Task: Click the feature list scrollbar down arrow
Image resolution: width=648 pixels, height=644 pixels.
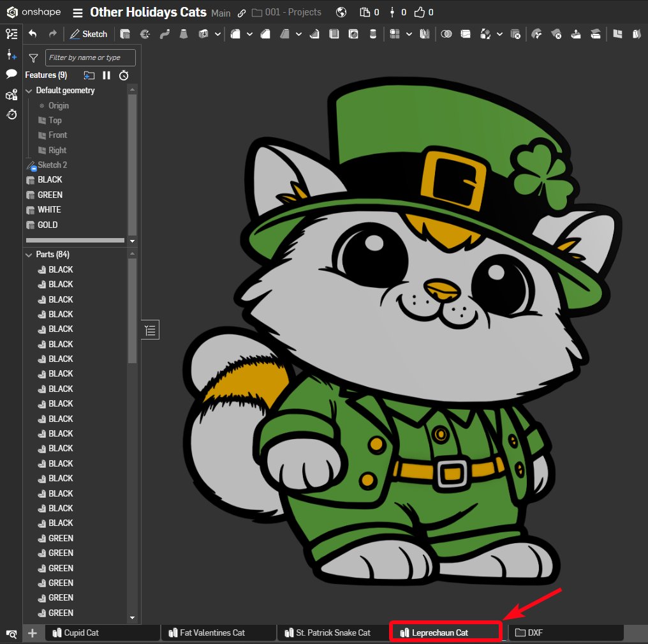Action: coord(132,241)
